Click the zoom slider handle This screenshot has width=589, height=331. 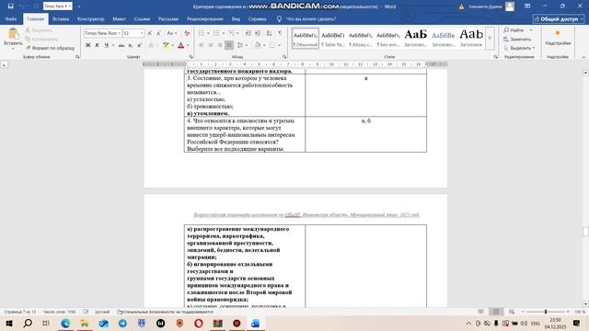546,312
